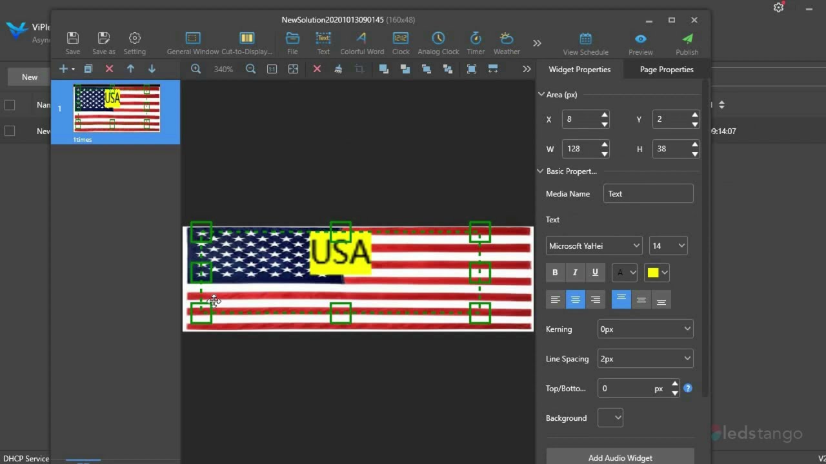Toggle Italic text formatting

pos(575,273)
